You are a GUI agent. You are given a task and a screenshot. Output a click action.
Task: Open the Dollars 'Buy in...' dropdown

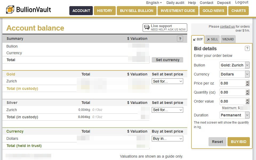pyautogui.click(x=167, y=138)
